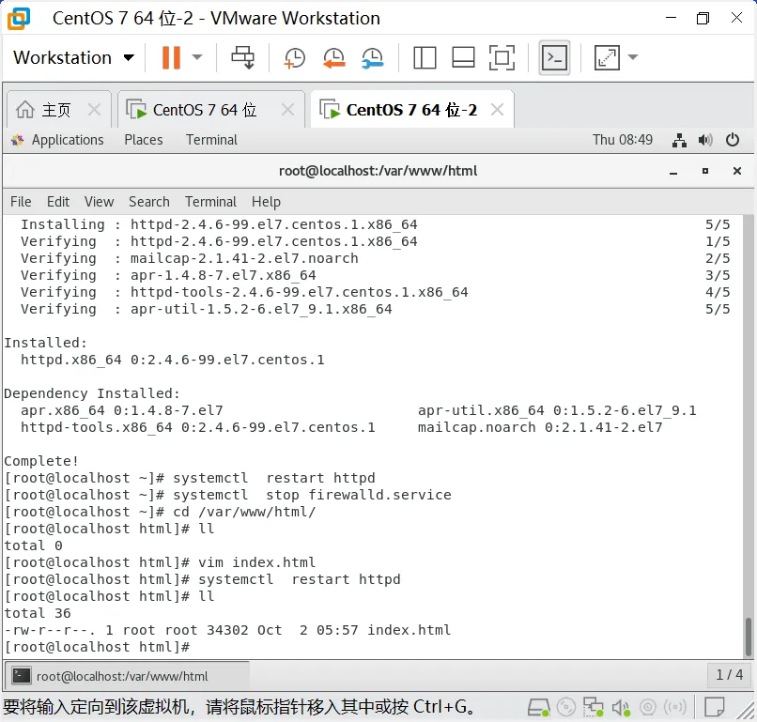Minimize the terminal window
This screenshot has width=757, height=722.
click(673, 171)
